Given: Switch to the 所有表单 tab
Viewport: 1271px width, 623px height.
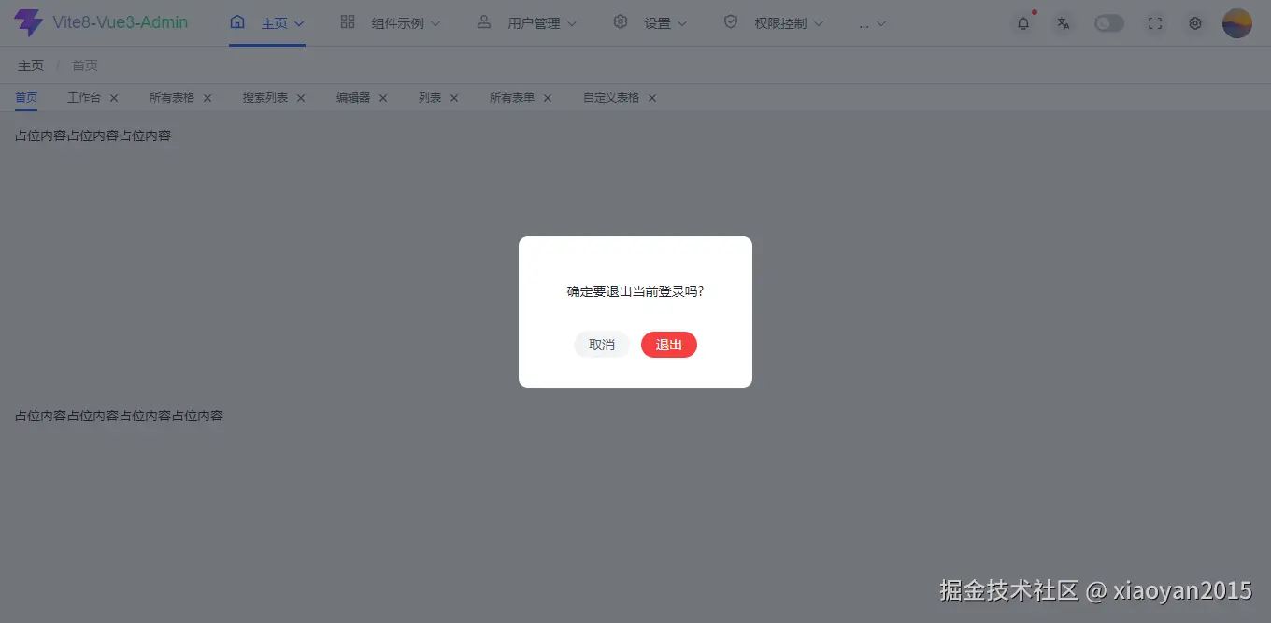Looking at the screenshot, I should pyautogui.click(x=512, y=97).
